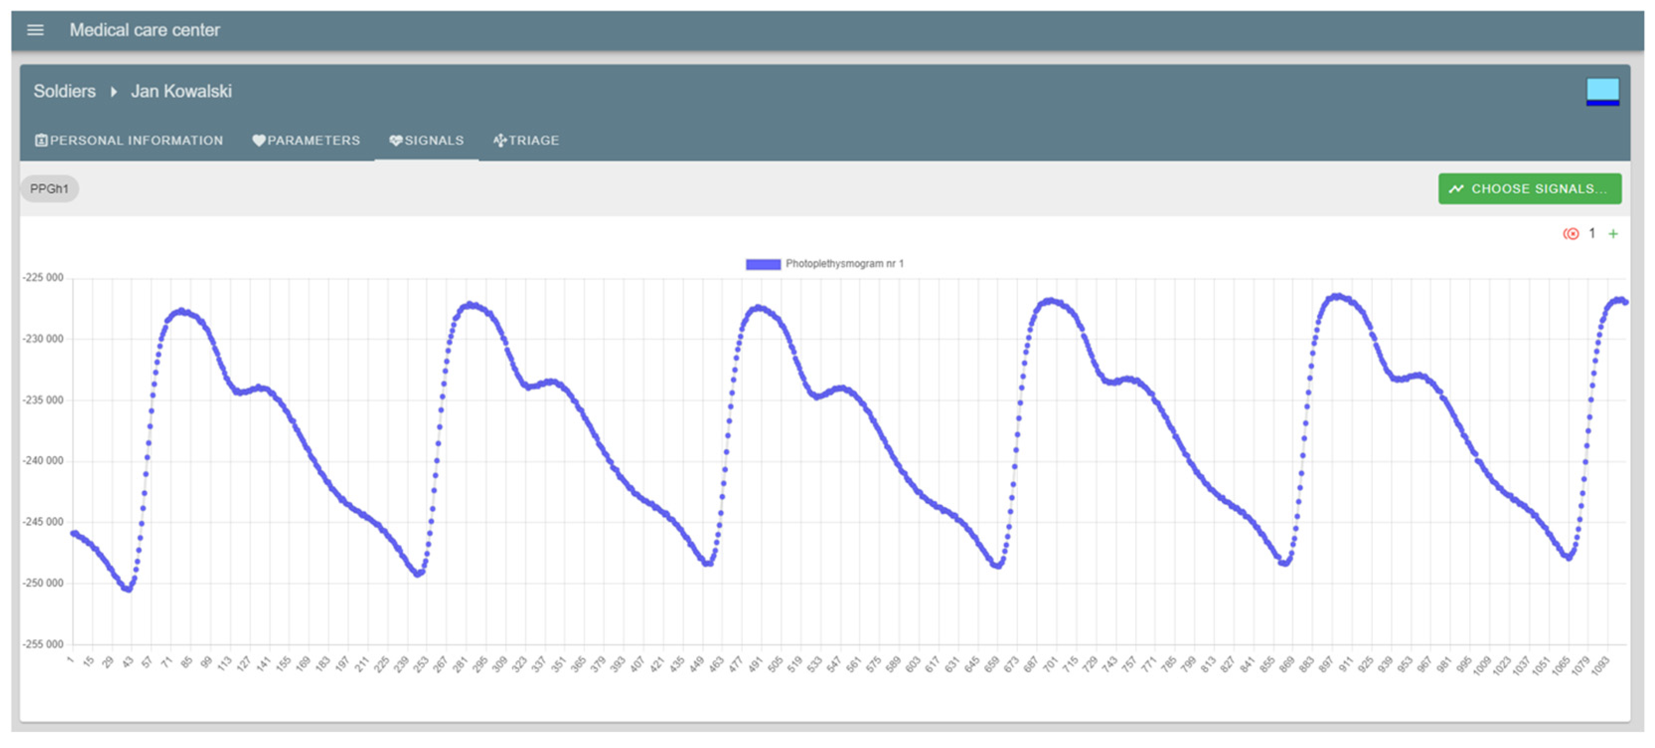This screenshot has width=1655, height=748.
Task: Select the Signals tab
Action: point(434,140)
